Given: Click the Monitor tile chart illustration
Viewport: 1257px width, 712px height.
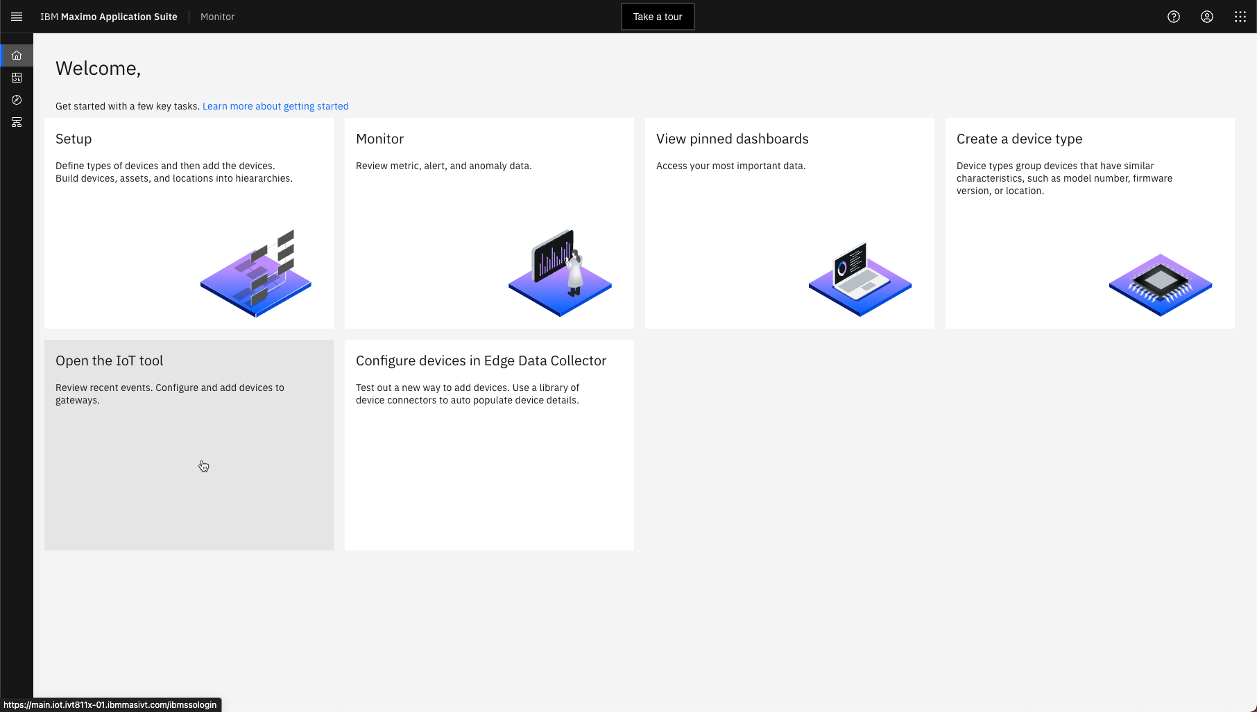Looking at the screenshot, I should [x=560, y=273].
